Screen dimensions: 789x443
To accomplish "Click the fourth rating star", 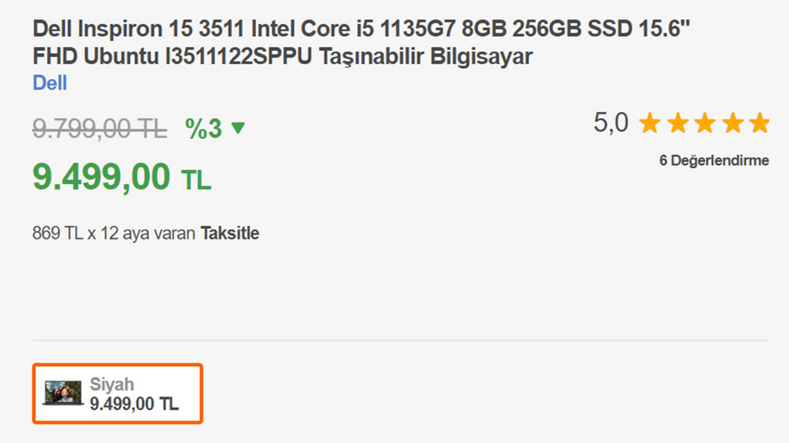I will coord(732,123).
